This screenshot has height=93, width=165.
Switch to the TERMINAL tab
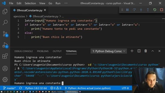coord(71,51)
